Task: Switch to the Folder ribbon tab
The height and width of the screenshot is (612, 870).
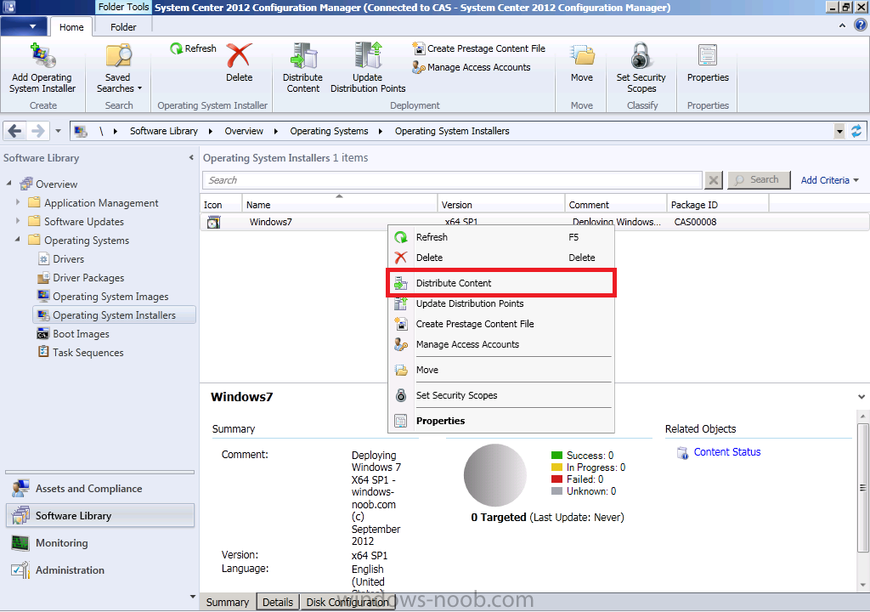Action: point(123,26)
